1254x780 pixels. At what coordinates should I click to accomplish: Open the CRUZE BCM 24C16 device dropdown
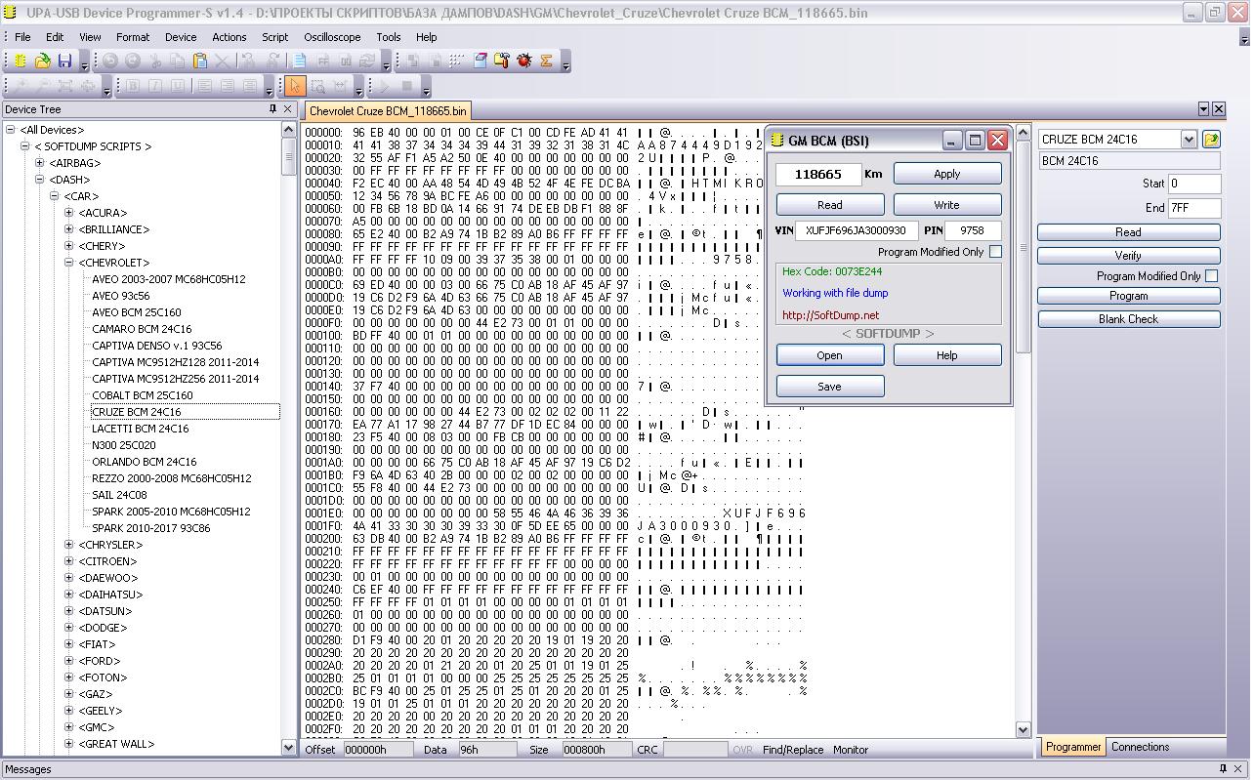1189,140
